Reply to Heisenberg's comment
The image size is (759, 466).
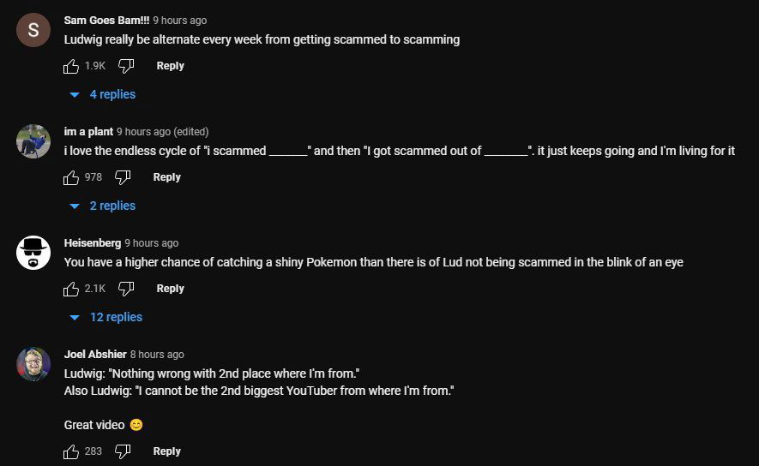[170, 289]
